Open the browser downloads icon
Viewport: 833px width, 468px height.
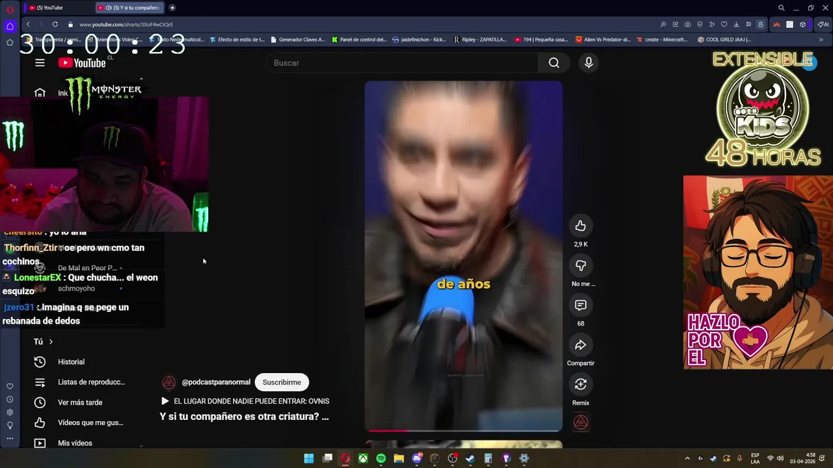coord(736,24)
